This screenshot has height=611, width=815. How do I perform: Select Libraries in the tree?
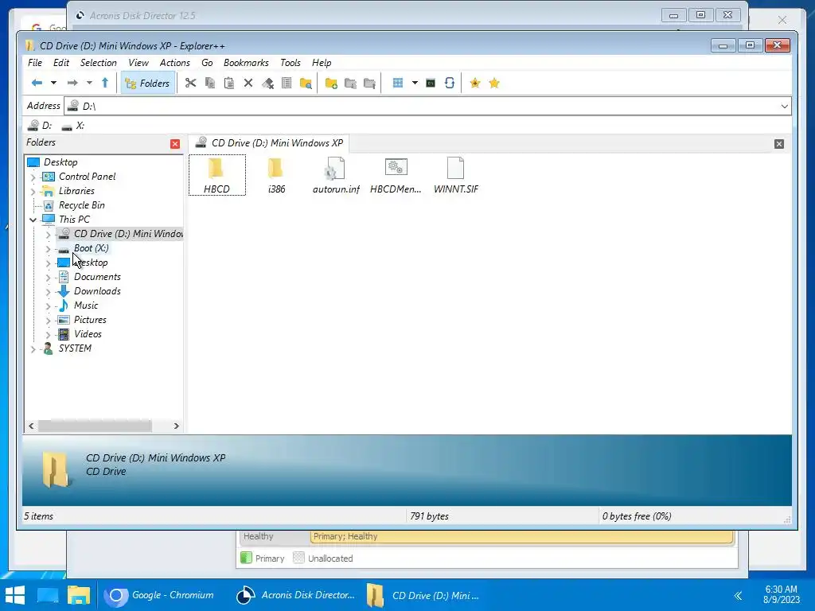[x=76, y=191]
